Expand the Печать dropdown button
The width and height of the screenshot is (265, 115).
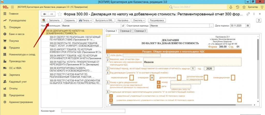click(85, 20)
